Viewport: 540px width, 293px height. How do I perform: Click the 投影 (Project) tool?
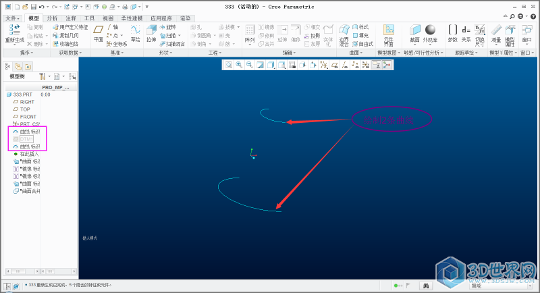pyautogui.click(x=312, y=36)
